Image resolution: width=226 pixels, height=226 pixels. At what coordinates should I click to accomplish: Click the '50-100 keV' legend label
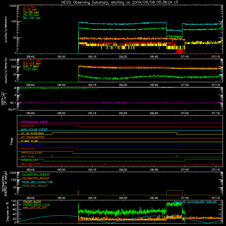[x=32, y=18]
